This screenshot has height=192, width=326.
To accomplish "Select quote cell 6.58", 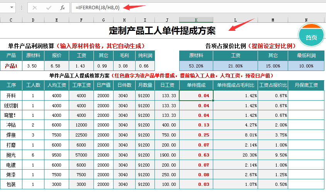I will 56,66.
